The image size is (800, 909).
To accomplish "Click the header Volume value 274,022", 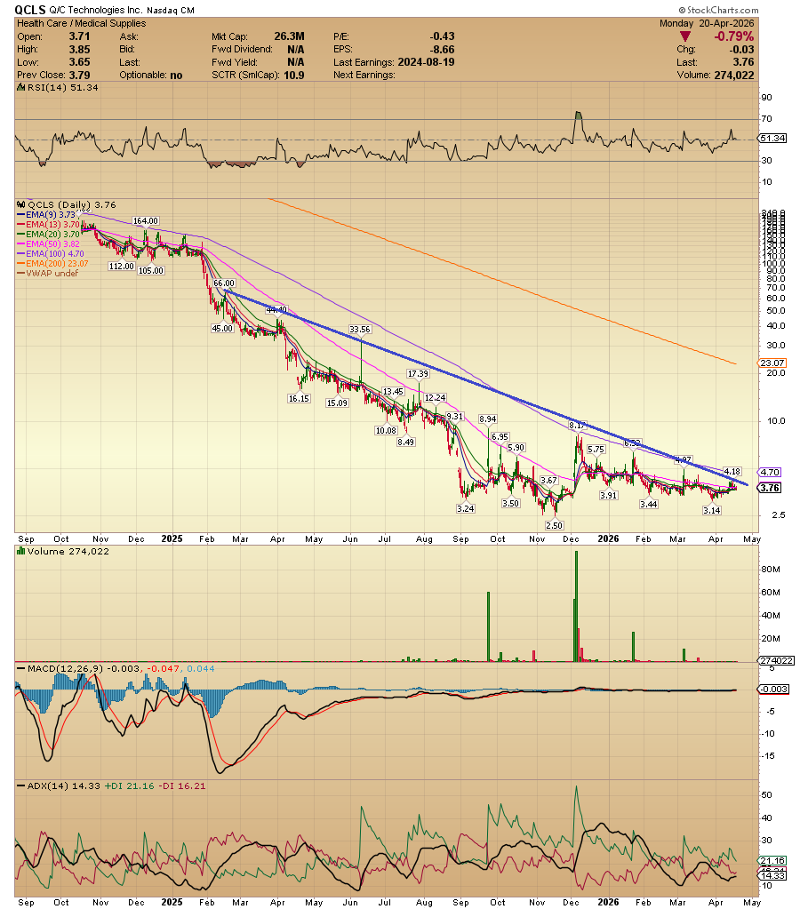I will click(732, 75).
